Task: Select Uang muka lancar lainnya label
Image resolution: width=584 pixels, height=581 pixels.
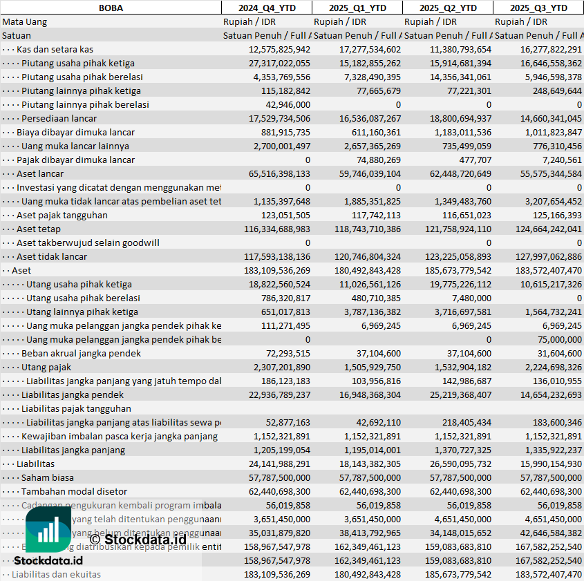Action: pos(75,146)
